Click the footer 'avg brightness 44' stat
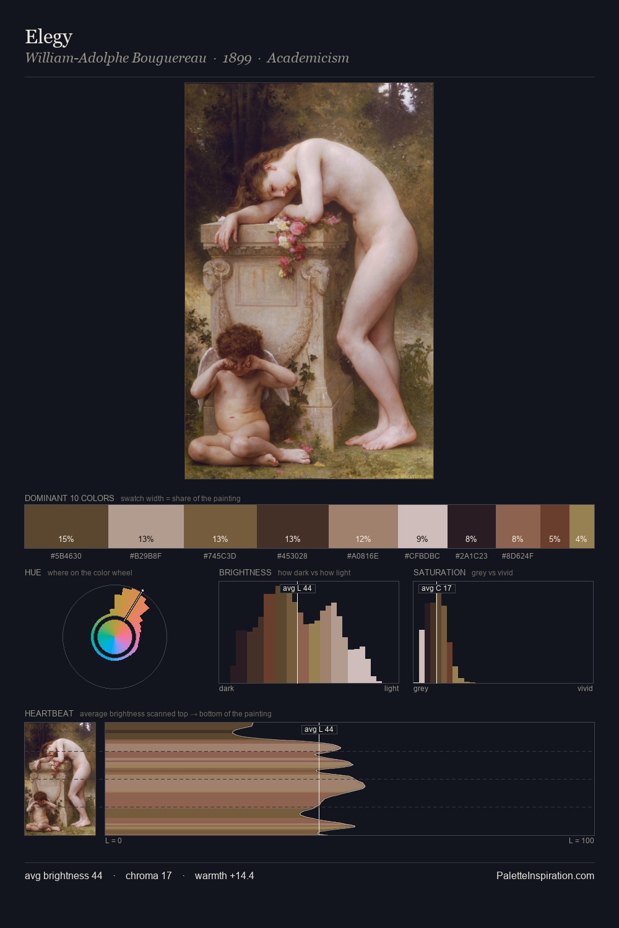Screen dimensions: 619x928 (x=64, y=875)
